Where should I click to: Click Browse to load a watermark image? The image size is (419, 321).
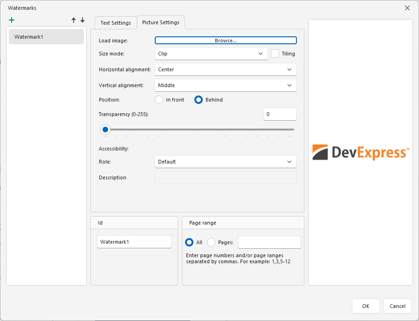pyautogui.click(x=226, y=40)
